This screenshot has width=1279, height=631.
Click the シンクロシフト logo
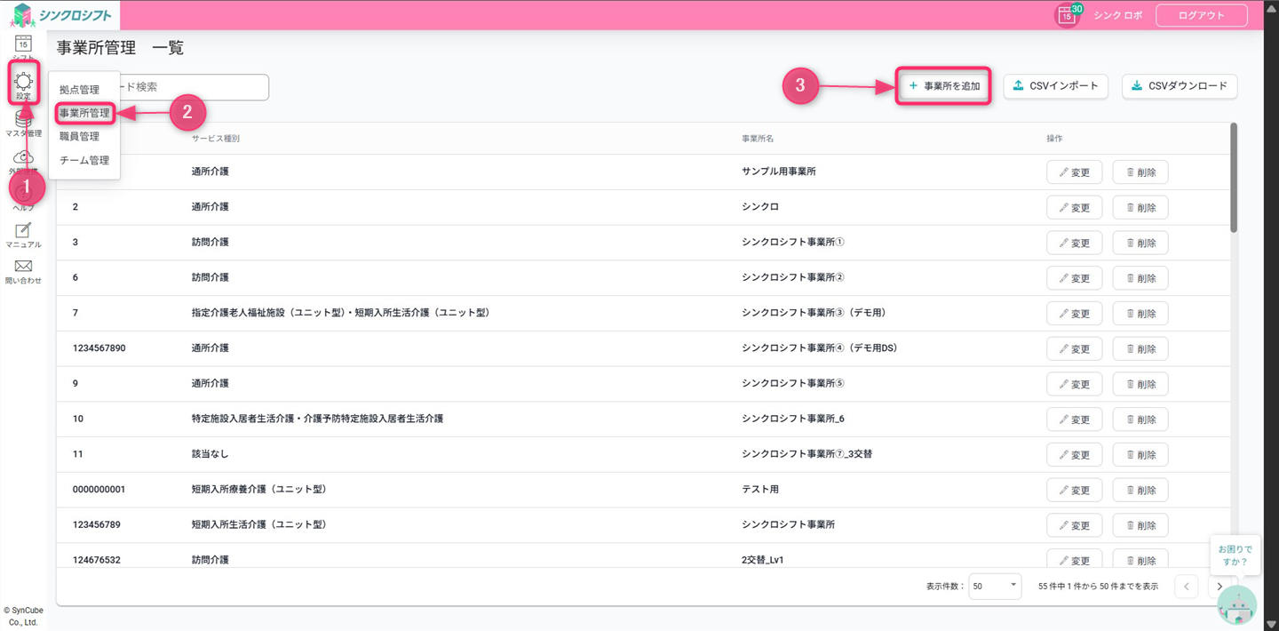click(x=62, y=15)
